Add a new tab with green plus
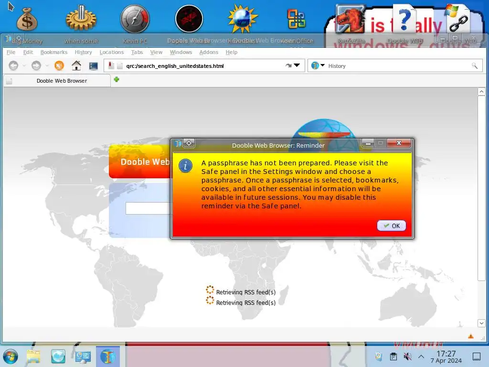This screenshot has height=367, width=489. coord(117,80)
